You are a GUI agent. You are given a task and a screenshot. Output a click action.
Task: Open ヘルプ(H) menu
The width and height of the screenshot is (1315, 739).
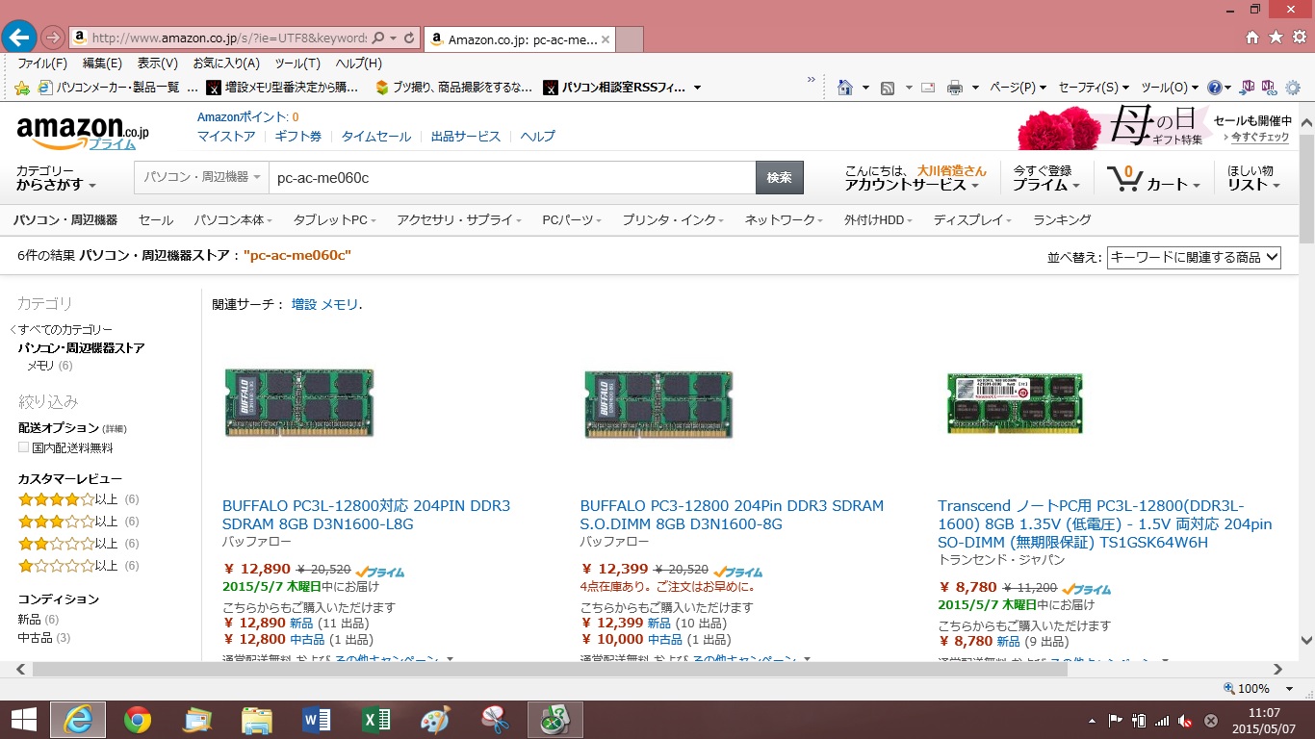coord(359,64)
